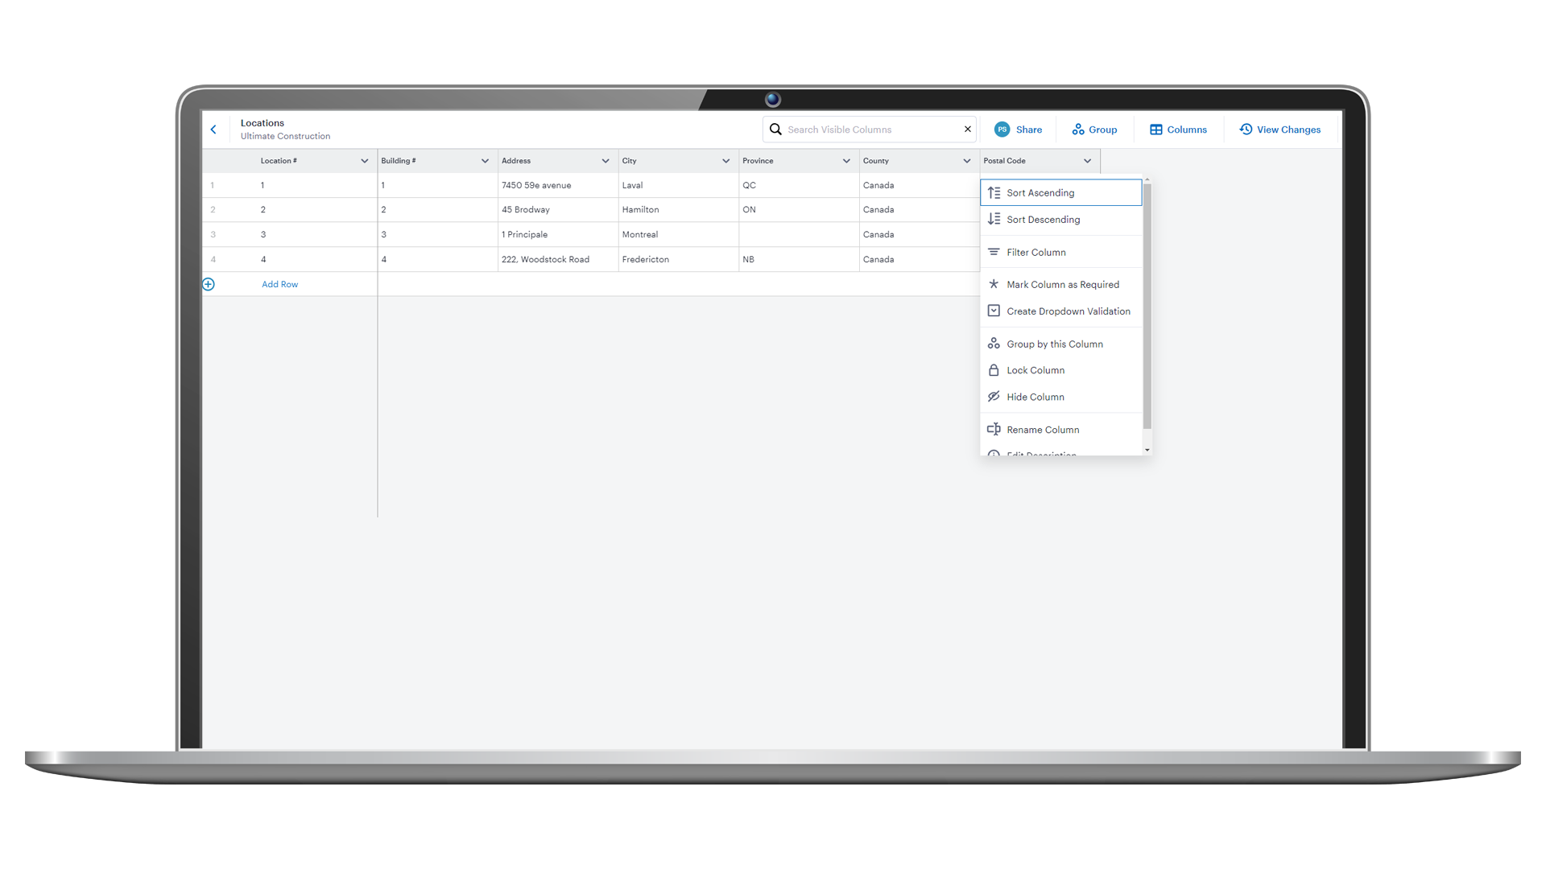Expand the Address column chevron
1546x869 pixels.
[606, 161]
